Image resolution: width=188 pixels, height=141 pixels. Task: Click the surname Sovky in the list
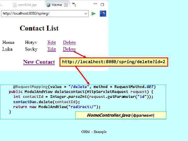pyautogui.click(x=31, y=49)
